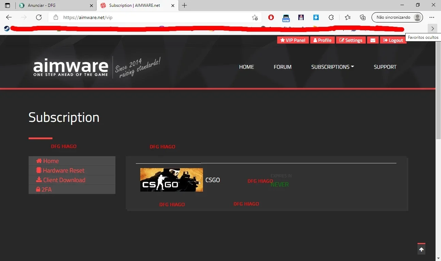Open the purple character extension icon
The width and height of the screenshot is (441, 261).
[x=301, y=17]
